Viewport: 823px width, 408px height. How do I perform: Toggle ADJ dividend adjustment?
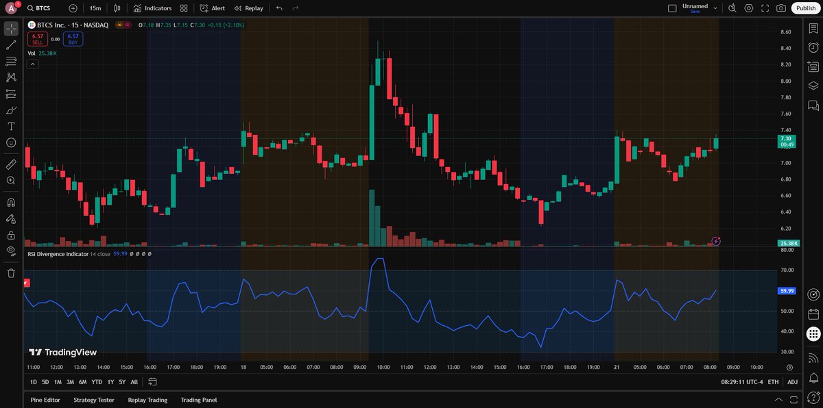(792, 382)
